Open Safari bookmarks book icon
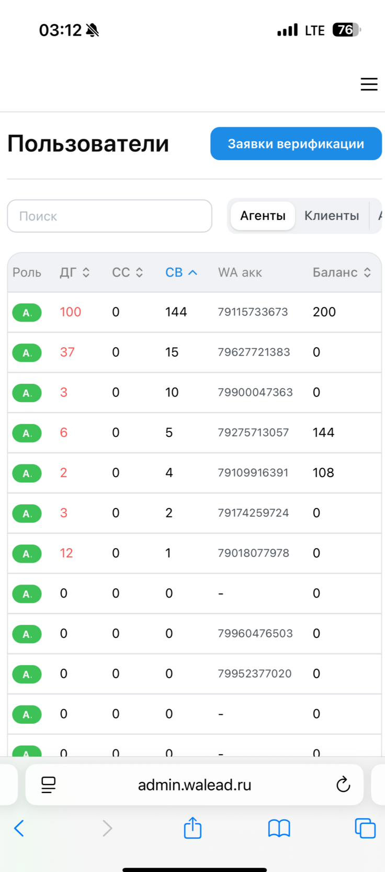The height and width of the screenshot is (872, 385). [x=279, y=828]
